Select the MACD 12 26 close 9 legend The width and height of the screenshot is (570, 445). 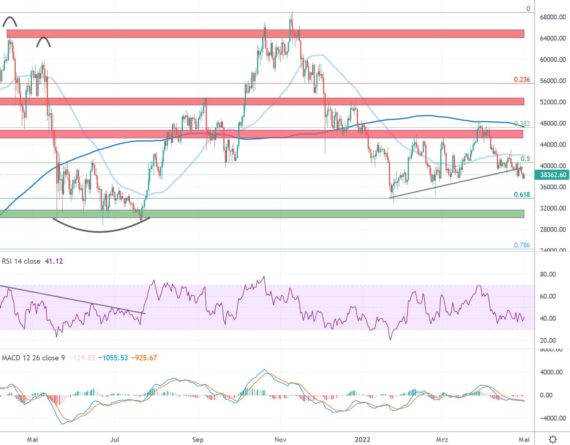point(33,358)
